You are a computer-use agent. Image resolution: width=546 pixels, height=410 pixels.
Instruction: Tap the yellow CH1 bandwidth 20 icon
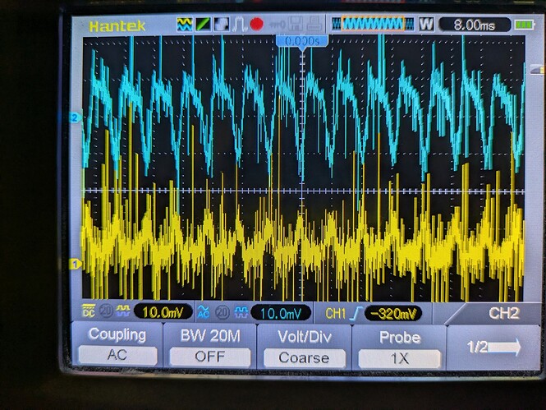click(x=106, y=311)
